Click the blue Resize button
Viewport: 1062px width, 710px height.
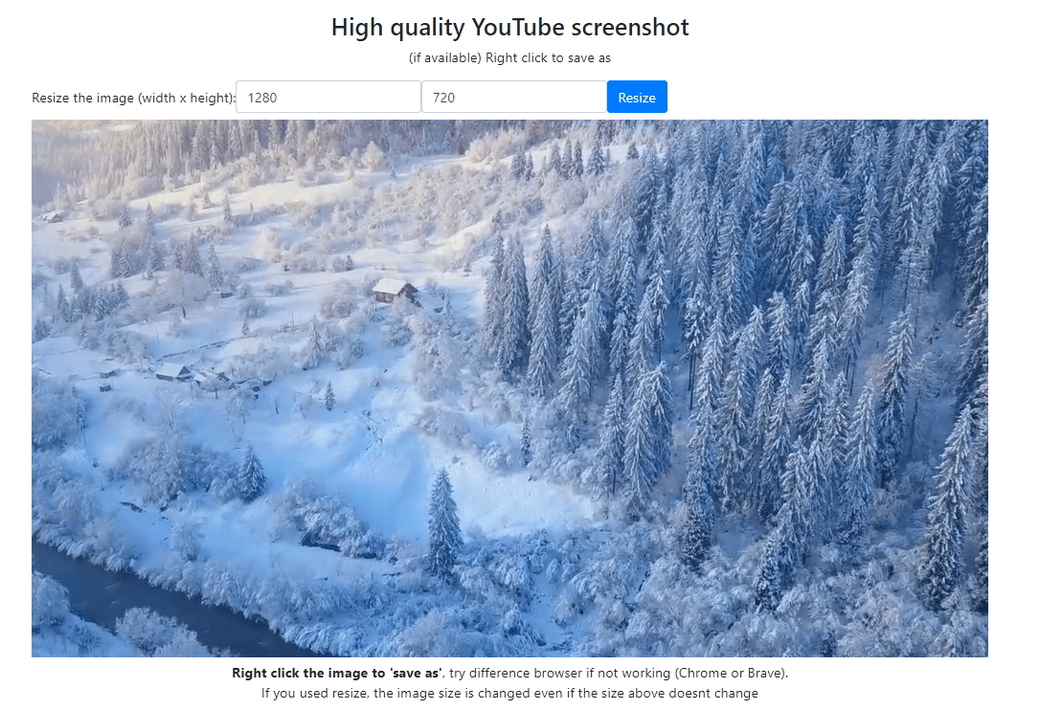pos(637,97)
